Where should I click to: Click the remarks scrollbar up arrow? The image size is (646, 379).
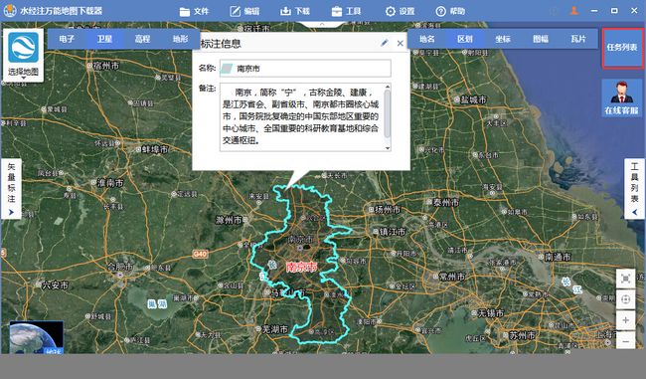tap(388, 87)
